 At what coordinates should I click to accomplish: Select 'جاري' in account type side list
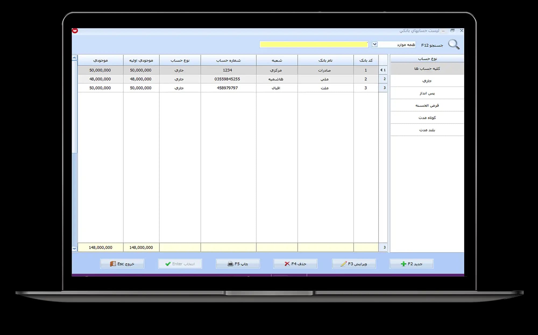coord(427,81)
